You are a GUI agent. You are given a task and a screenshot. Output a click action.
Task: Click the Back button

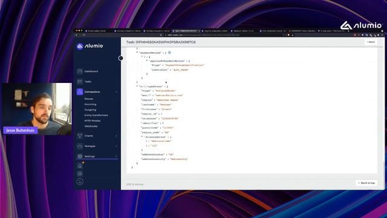click(x=371, y=42)
